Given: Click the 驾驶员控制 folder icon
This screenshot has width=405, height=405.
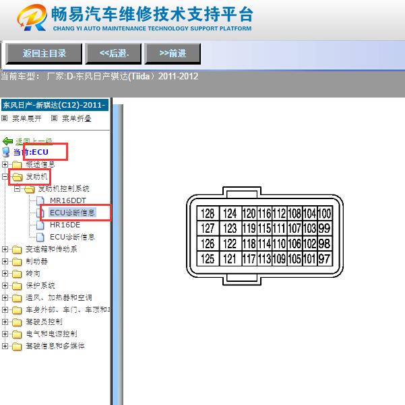Looking at the screenshot, I should coord(17,322).
